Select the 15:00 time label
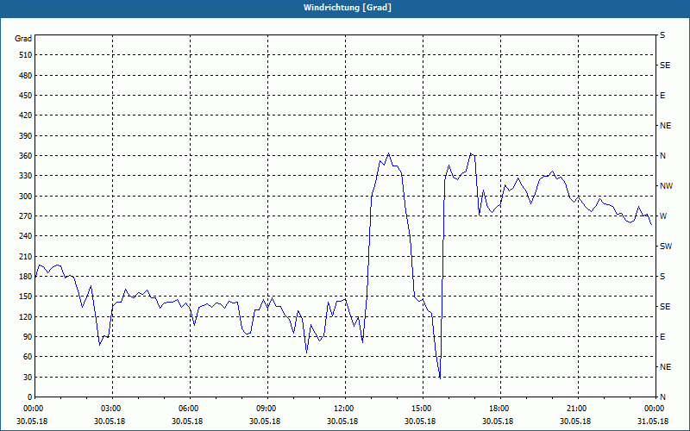This screenshot has height=431, width=690. point(423,409)
